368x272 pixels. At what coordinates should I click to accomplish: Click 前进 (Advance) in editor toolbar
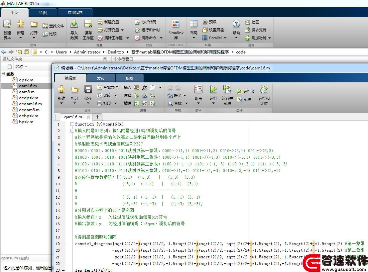click(244, 99)
